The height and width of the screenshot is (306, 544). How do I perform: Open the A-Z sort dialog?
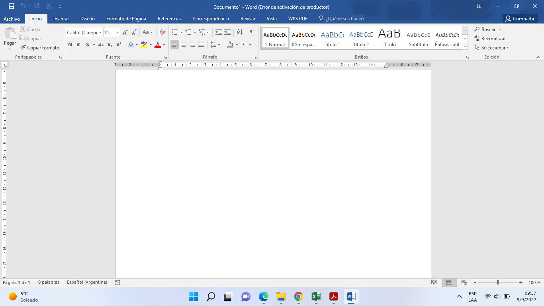click(x=240, y=32)
